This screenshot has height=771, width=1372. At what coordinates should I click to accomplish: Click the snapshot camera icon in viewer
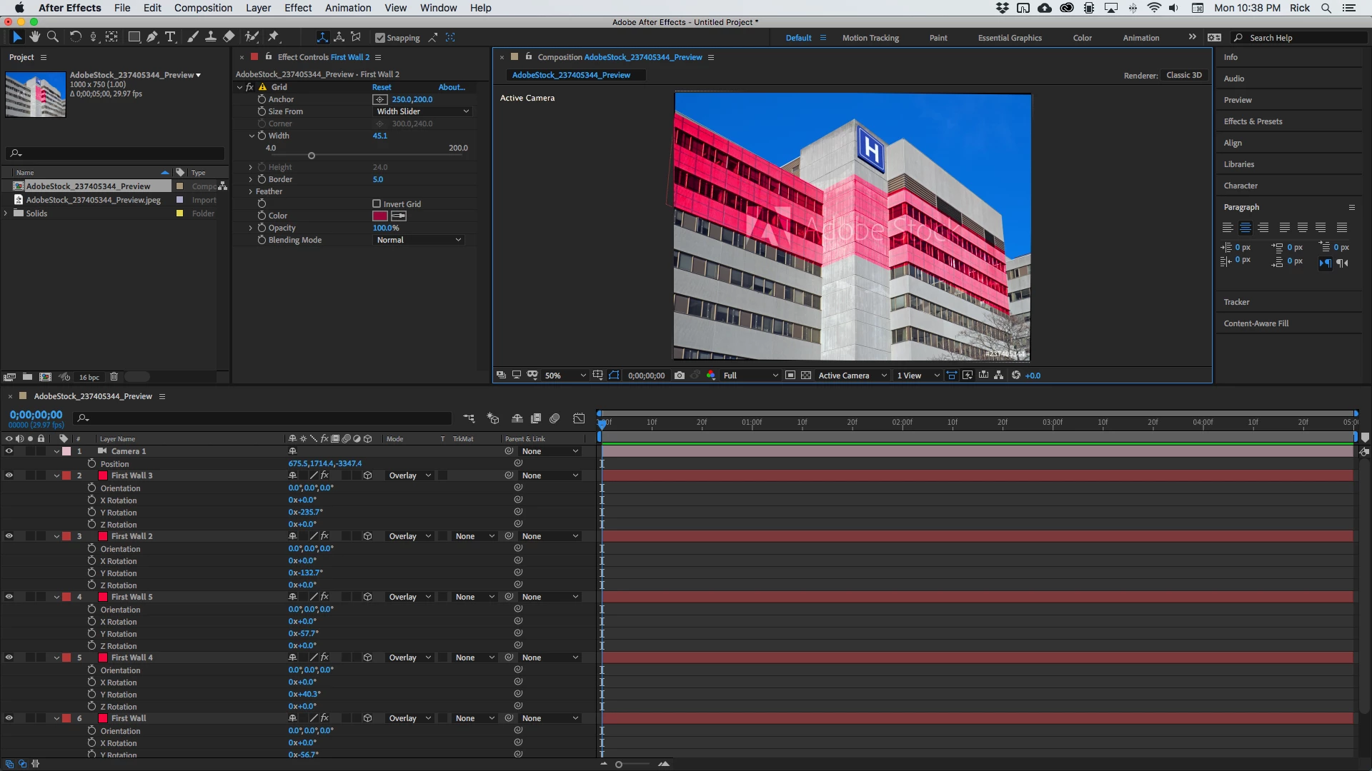(x=679, y=376)
